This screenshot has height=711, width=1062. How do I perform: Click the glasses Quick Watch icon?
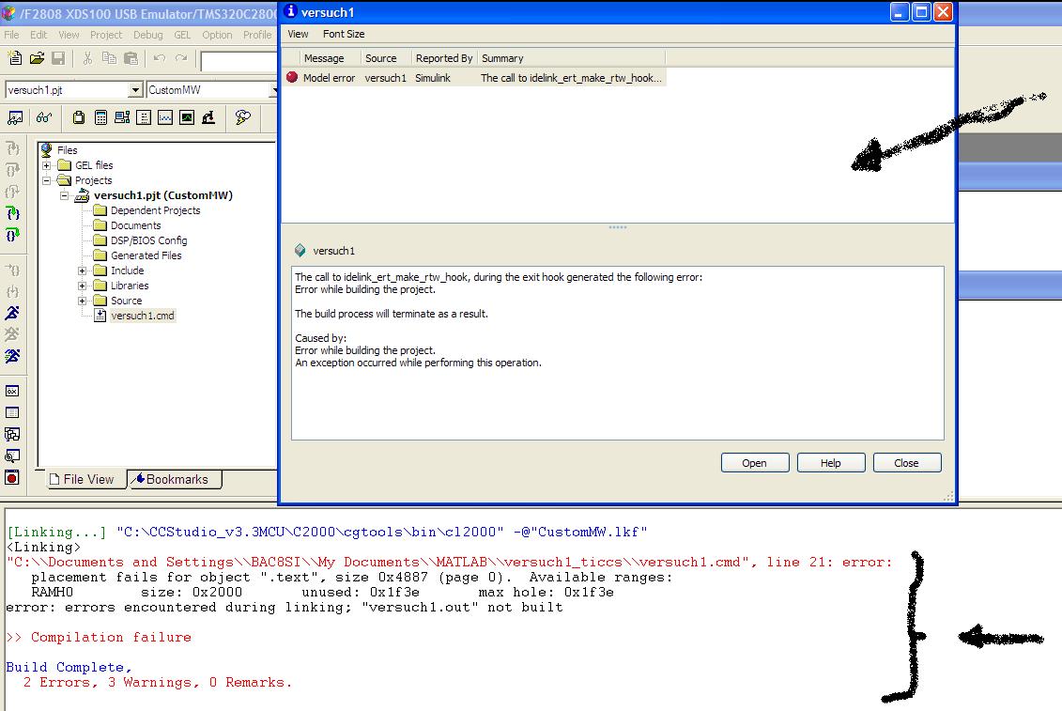click(43, 117)
